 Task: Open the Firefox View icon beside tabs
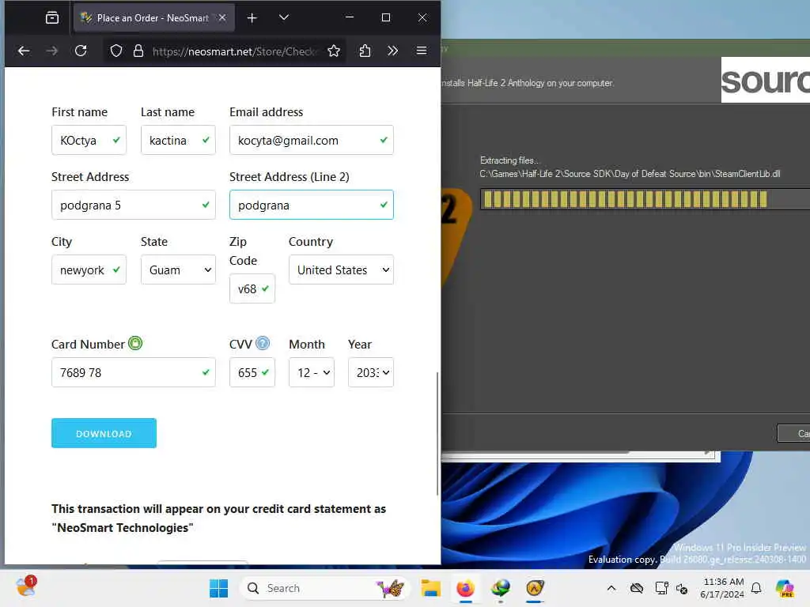(x=52, y=17)
